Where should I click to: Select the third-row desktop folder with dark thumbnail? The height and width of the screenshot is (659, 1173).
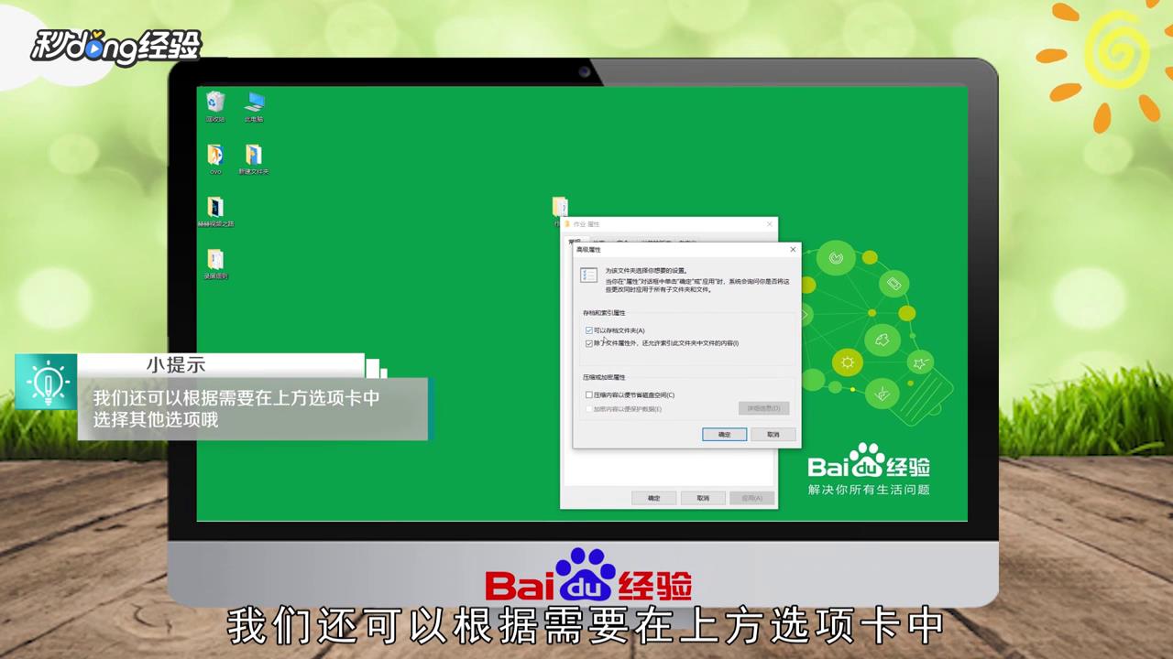pos(215,211)
